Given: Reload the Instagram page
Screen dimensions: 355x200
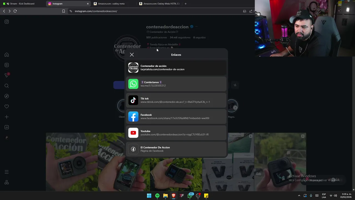Looking at the screenshot, I should (15, 11).
